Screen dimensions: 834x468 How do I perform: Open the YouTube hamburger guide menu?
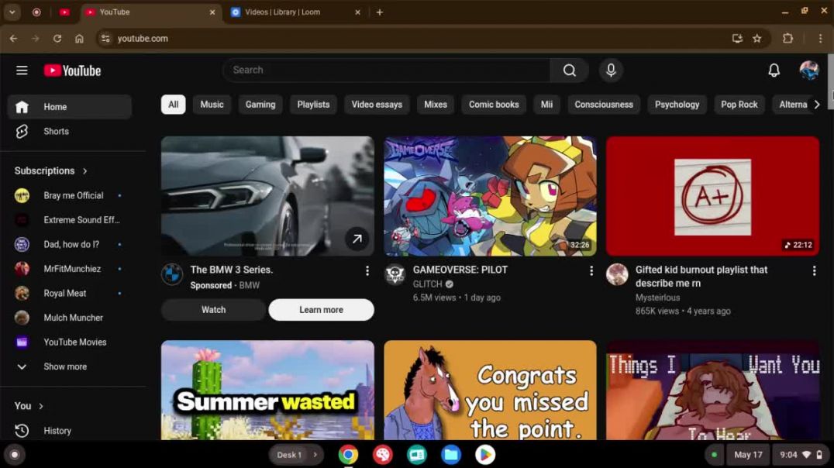pyautogui.click(x=22, y=71)
